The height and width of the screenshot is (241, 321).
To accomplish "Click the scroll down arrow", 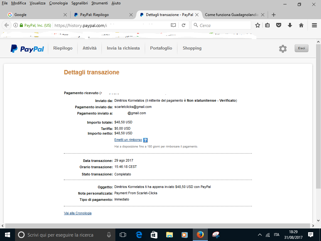I will (318, 221).
